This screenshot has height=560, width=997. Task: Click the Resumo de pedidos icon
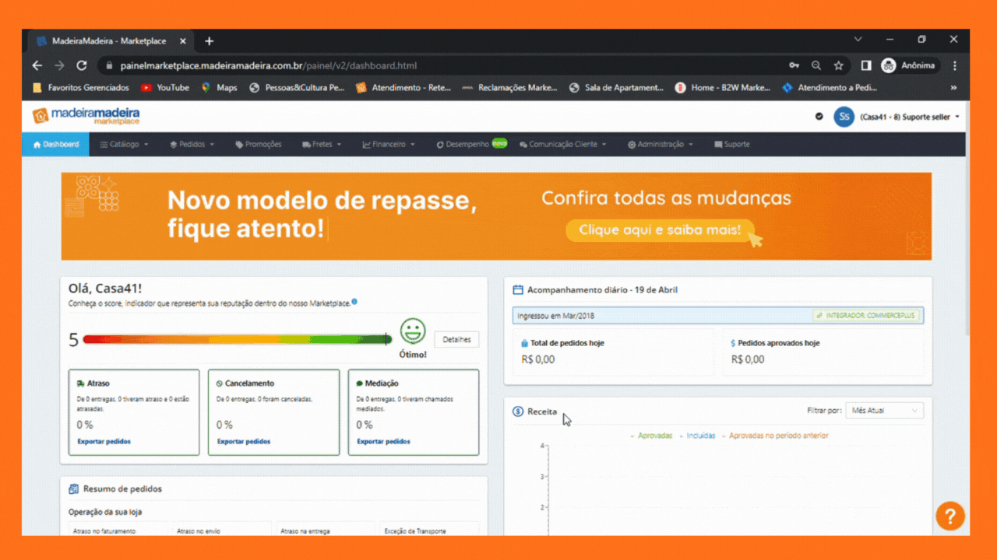point(74,489)
